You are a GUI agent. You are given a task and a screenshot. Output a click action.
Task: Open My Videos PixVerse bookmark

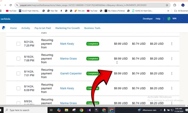[115, 11]
